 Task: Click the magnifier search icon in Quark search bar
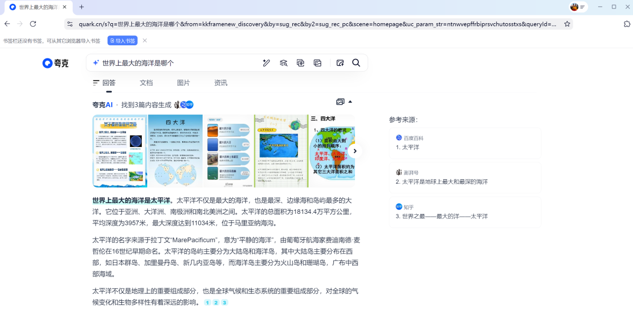[356, 63]
